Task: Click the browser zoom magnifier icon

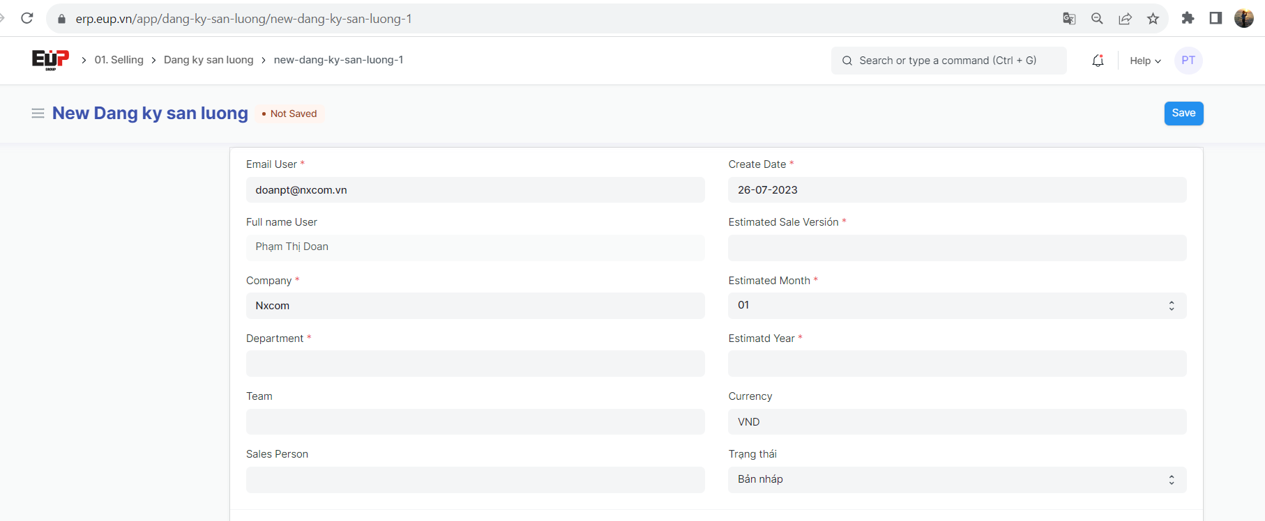Action: [x=1097, y=19]
